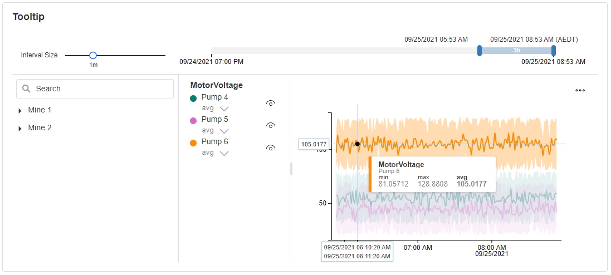The image size is (611, 275).
Task: Click the green Pump 4 color dot
Action: (193, 98)
